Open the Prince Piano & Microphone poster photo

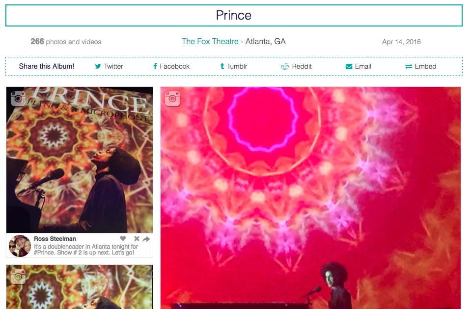coord(80,160)
